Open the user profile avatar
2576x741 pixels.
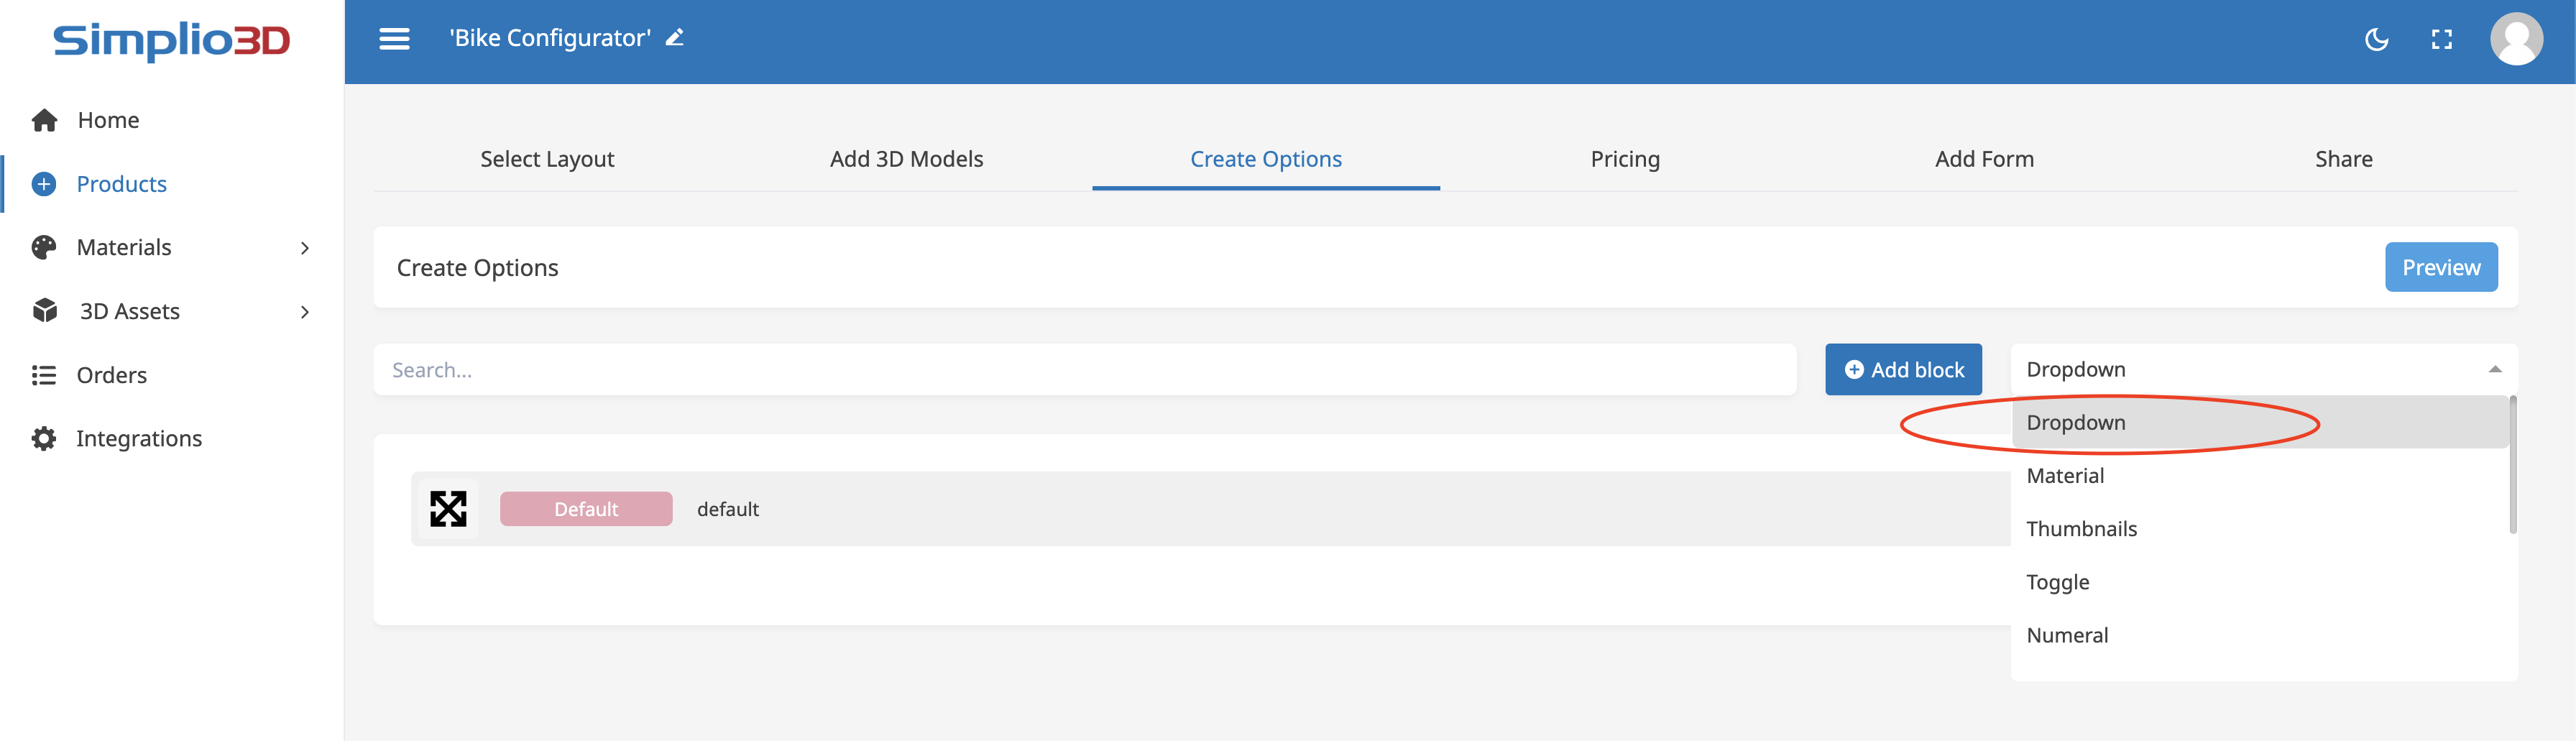click(2515, 40)
